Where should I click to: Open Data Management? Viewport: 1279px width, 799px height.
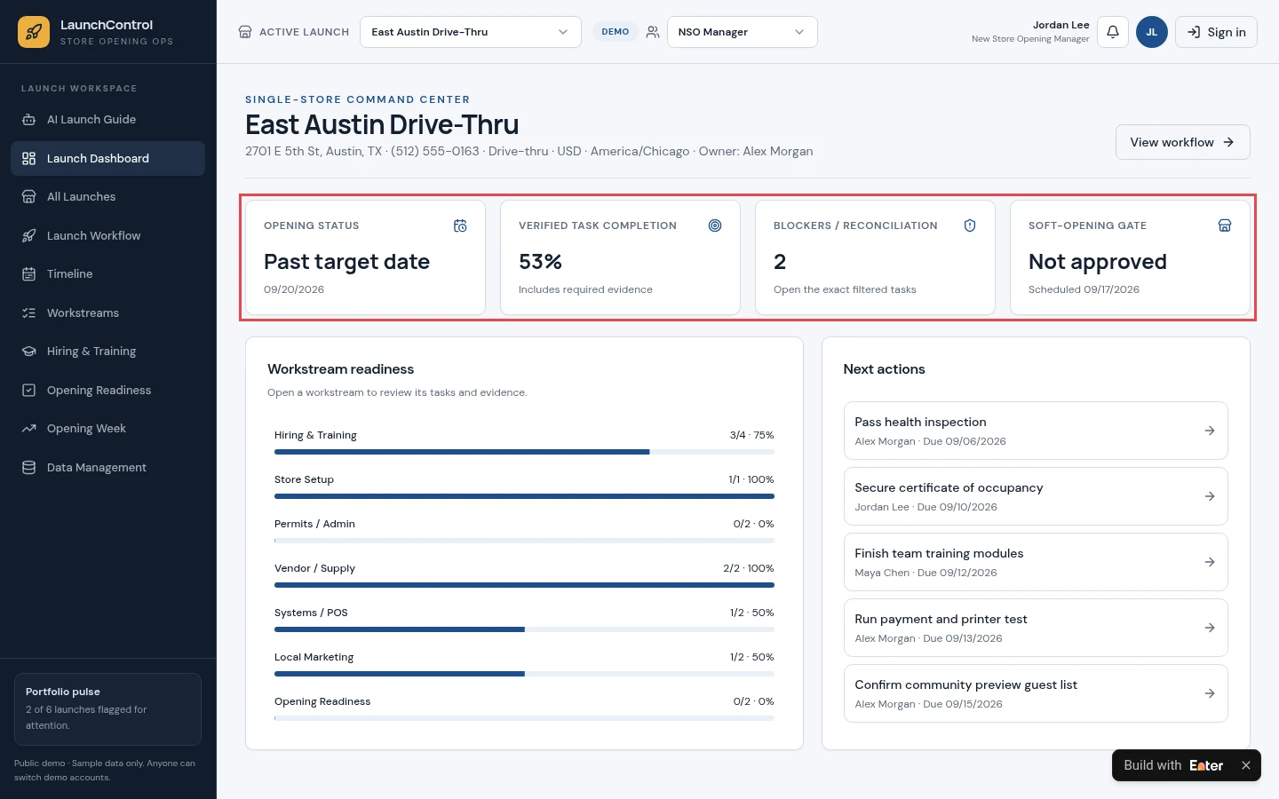pos(107,467)
